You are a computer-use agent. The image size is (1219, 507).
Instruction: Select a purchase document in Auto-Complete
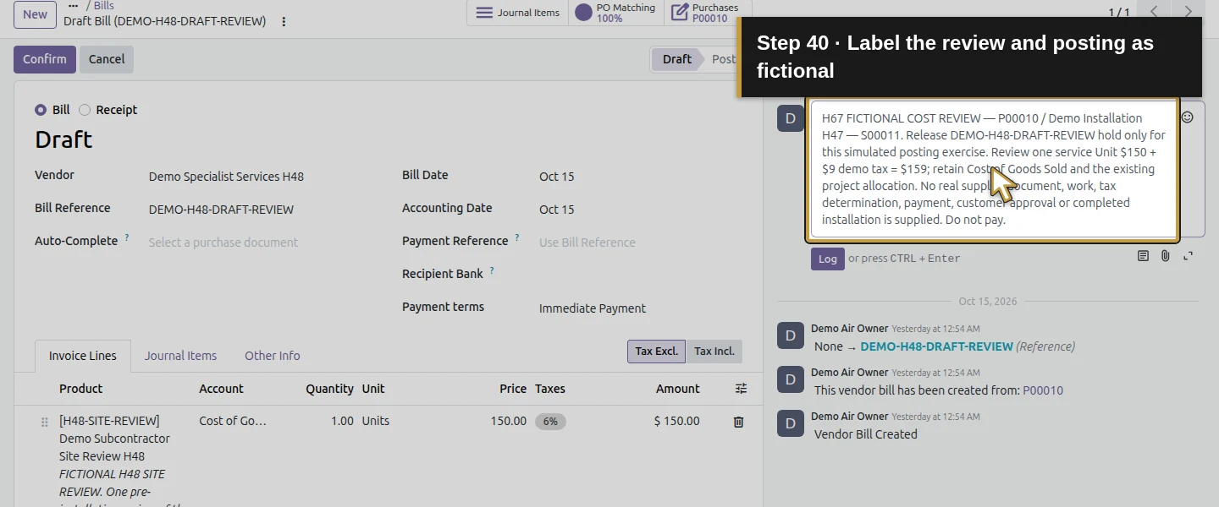coord(262,243)
